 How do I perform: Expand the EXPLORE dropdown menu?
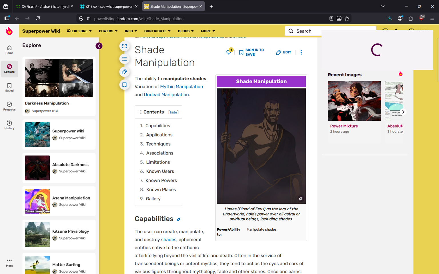click(x=79, y=31)
